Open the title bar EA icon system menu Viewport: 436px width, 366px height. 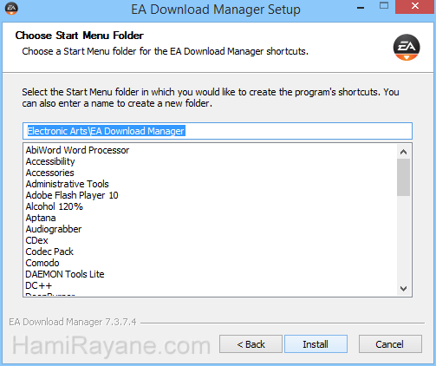[11, 9]
